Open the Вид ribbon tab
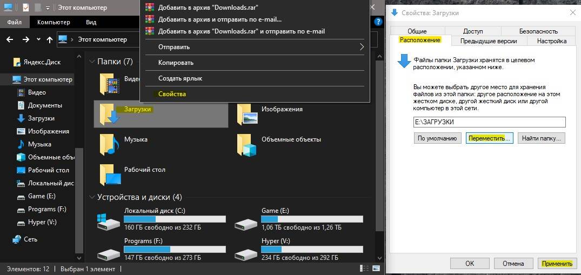581x275 pixels. coord(91,22)
